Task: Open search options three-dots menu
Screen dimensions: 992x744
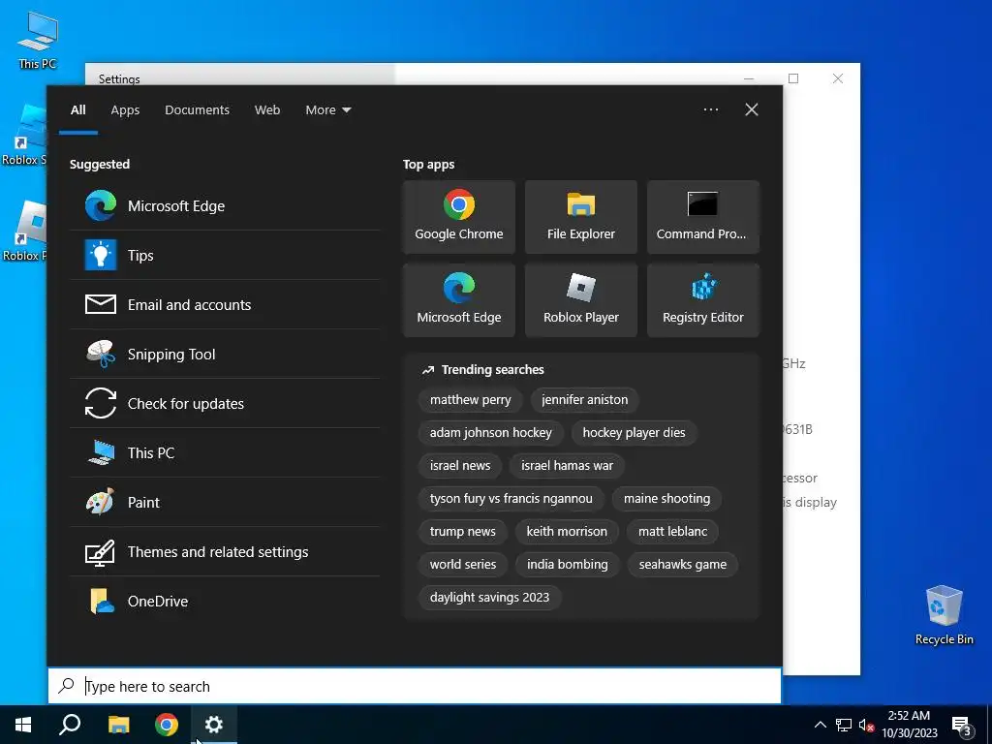Action: 710,109
